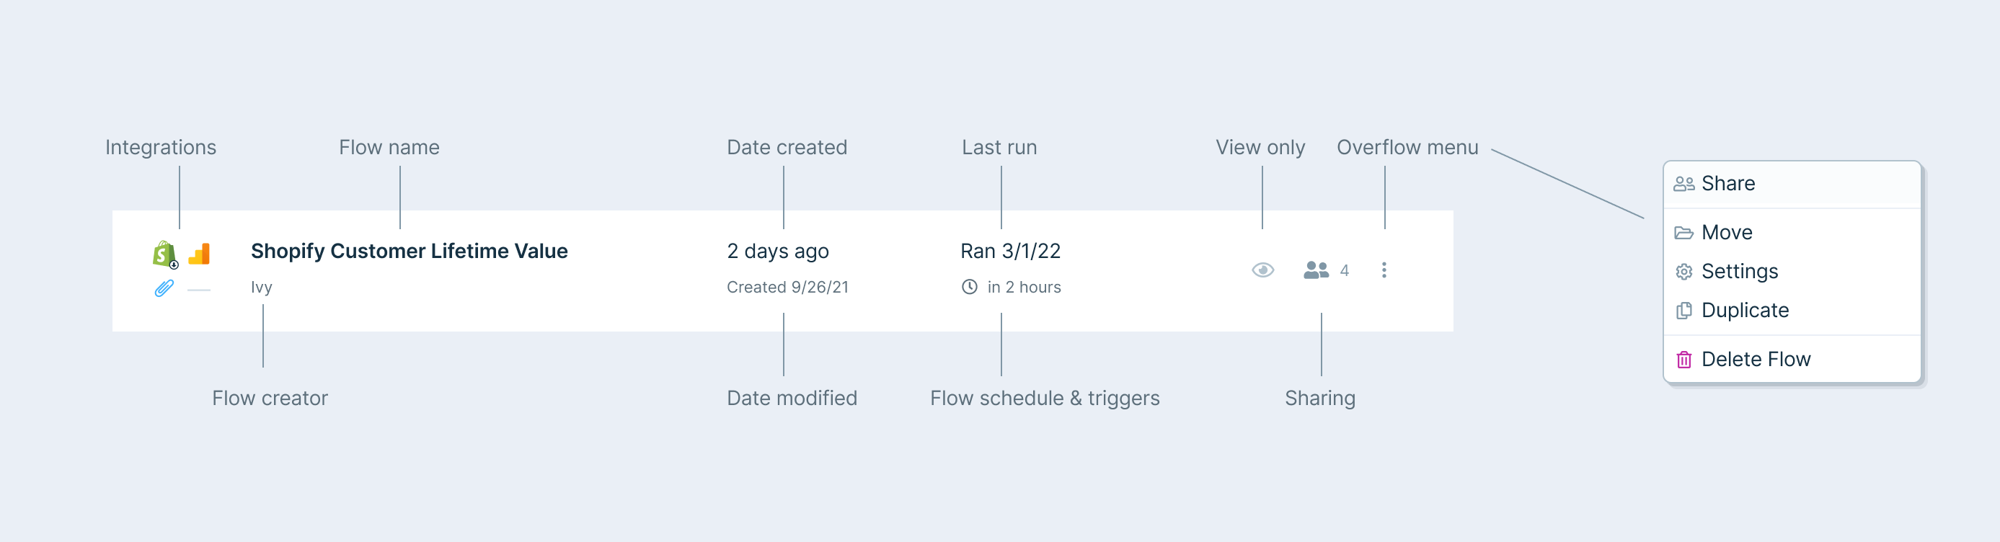Click the clock schedule icon
This screenshot has height=542, width=2000.
tap(969, 287)
